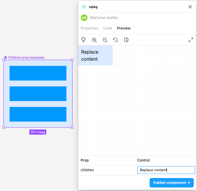Reset the preview zoom level
197x191 pixels.
click(115, 40)
